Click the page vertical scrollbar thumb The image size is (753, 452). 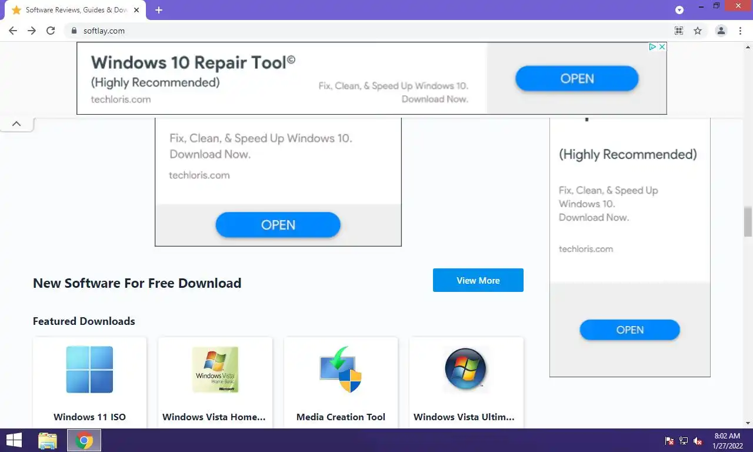click(748, 221)
